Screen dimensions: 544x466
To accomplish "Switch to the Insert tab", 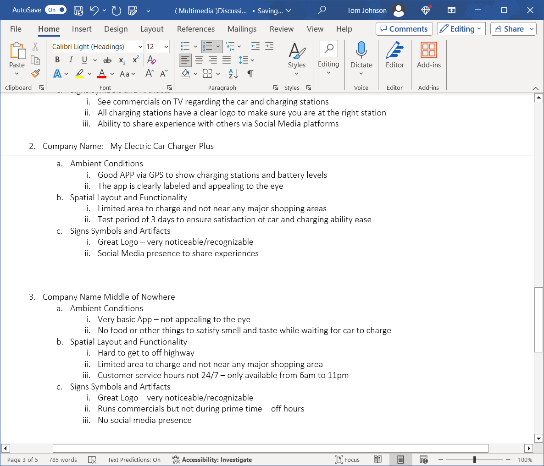I will click(82, 29).
